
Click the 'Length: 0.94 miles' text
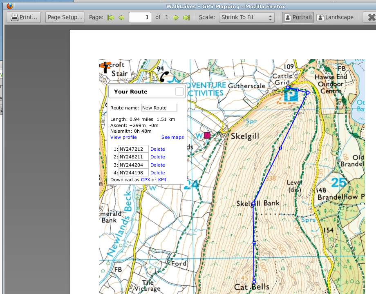(x=132, y=119)
